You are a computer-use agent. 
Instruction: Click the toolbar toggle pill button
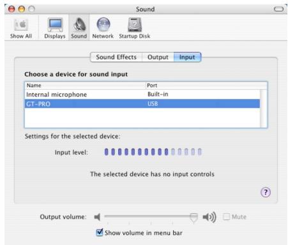[278, 9]
